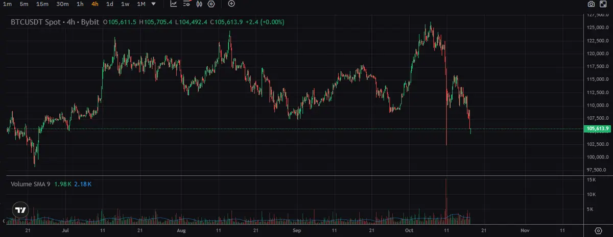613x237 pixels.
Task: Open the chart type line icon
Action: (174, 4)
